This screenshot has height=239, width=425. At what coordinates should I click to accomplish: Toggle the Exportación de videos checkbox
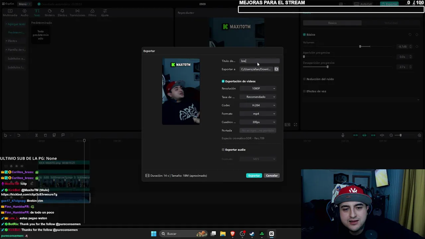coord(223,81)
